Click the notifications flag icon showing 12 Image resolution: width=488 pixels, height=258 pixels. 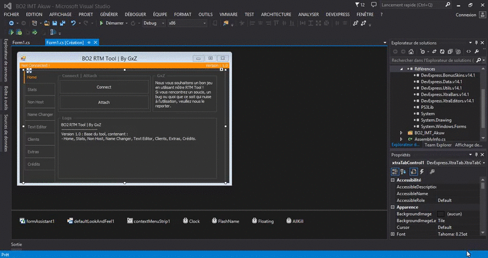tap(360, 5)
